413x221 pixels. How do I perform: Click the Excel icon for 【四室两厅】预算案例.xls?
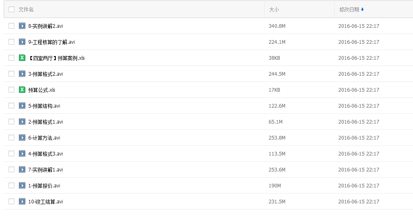click(x=22, y=58)
